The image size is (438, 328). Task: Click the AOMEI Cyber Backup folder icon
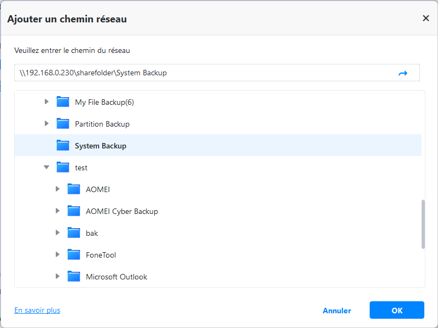click(74, 211)
